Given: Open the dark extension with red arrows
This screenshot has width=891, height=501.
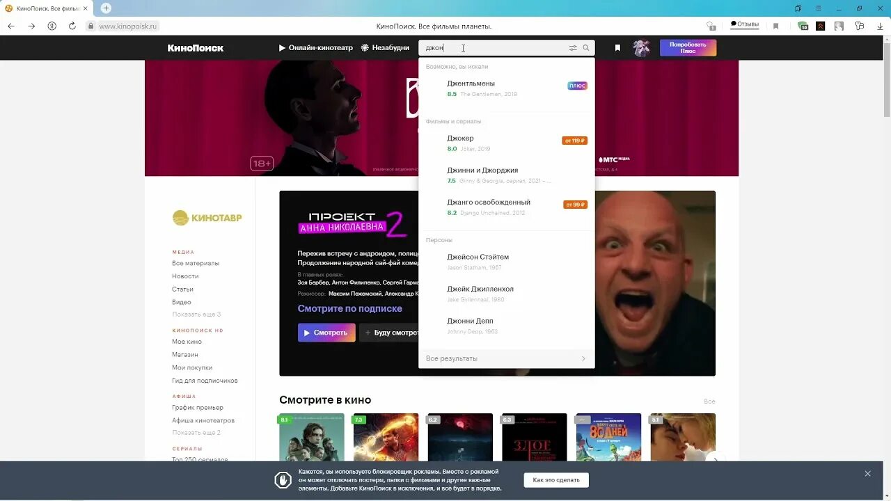Looking at the screenshot, I should coord(821,26).
